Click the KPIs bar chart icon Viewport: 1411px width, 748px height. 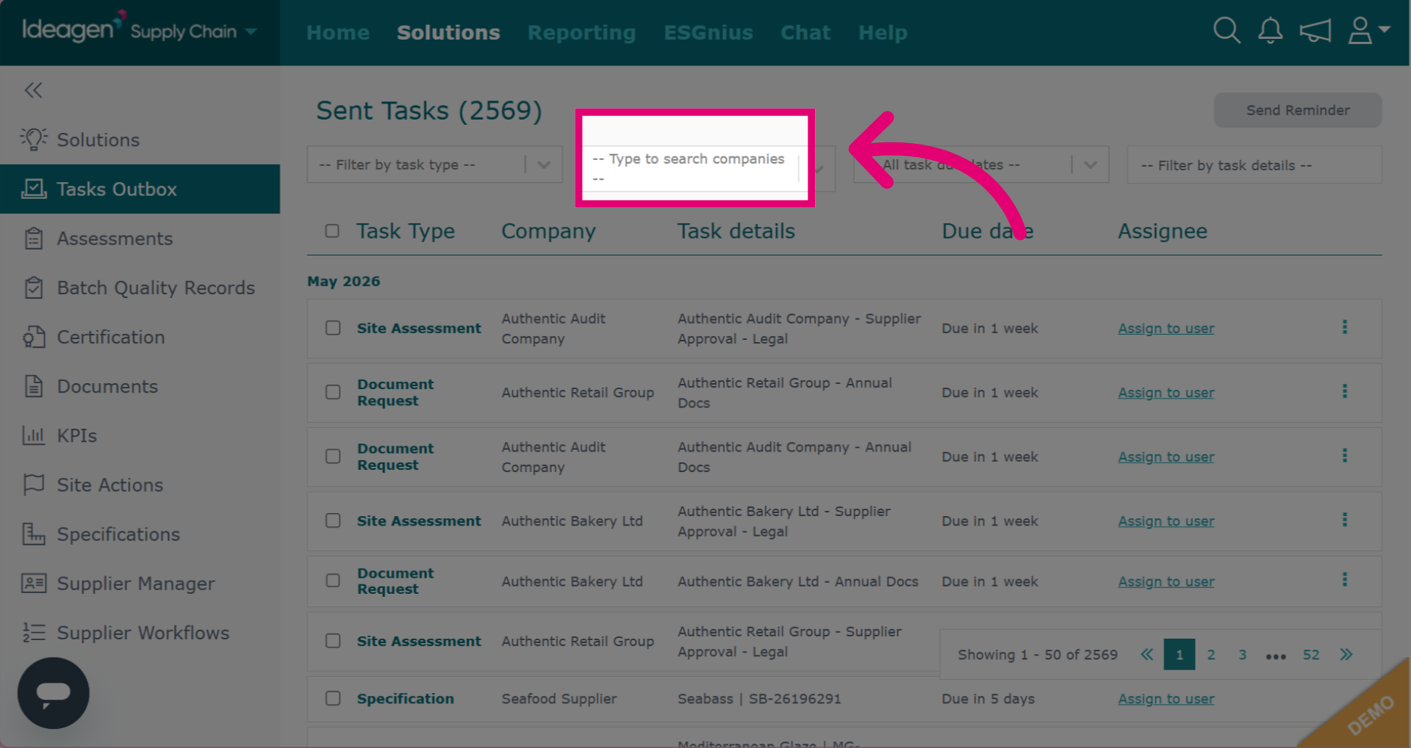click(x=34, y=435)
